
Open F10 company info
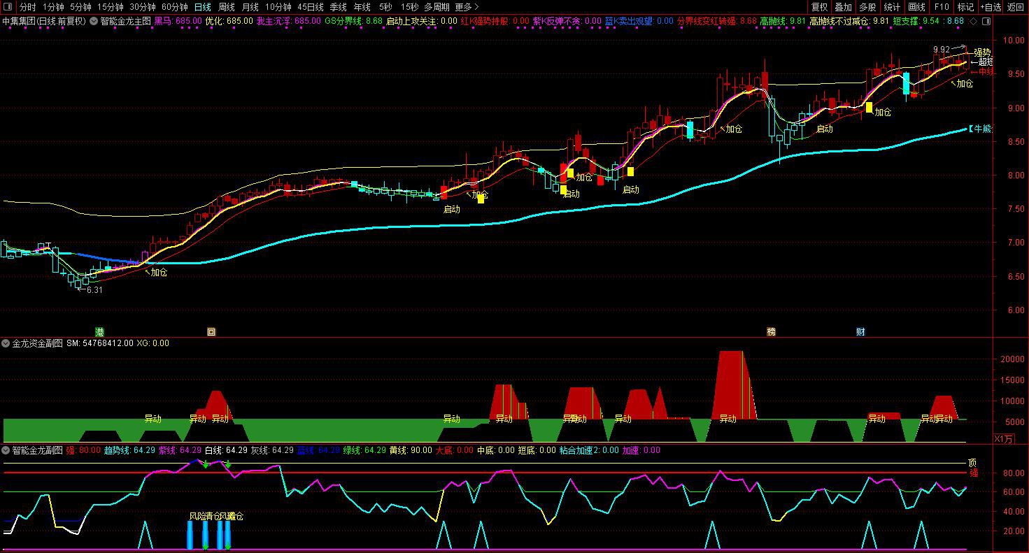(x=942, y=7)
